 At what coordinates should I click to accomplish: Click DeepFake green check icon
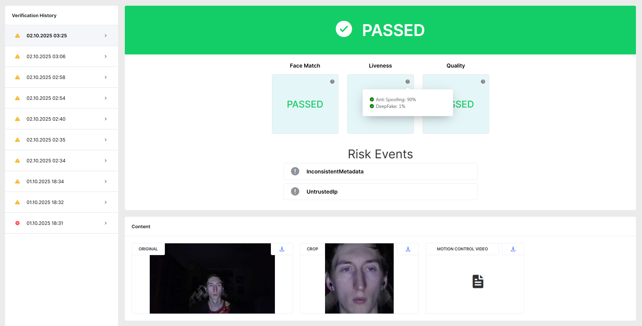pos(372,106)
